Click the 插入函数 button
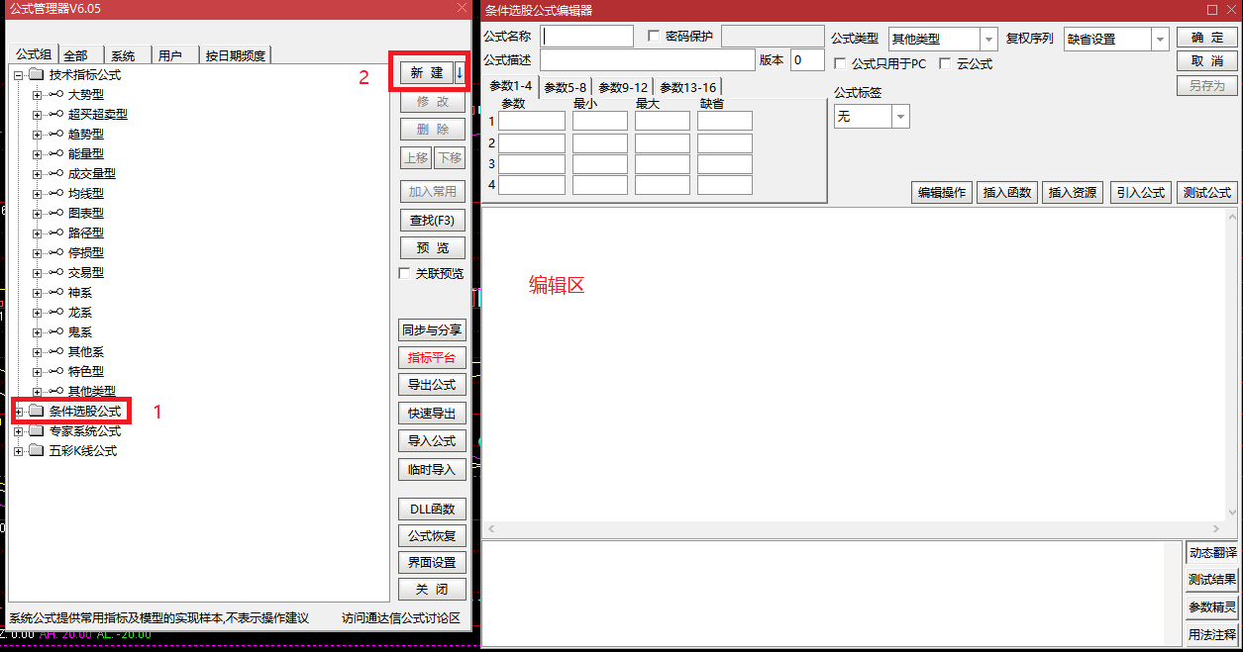This screenshot has height=652, width=1243. pyautogui.click(x=1006, y=193)
